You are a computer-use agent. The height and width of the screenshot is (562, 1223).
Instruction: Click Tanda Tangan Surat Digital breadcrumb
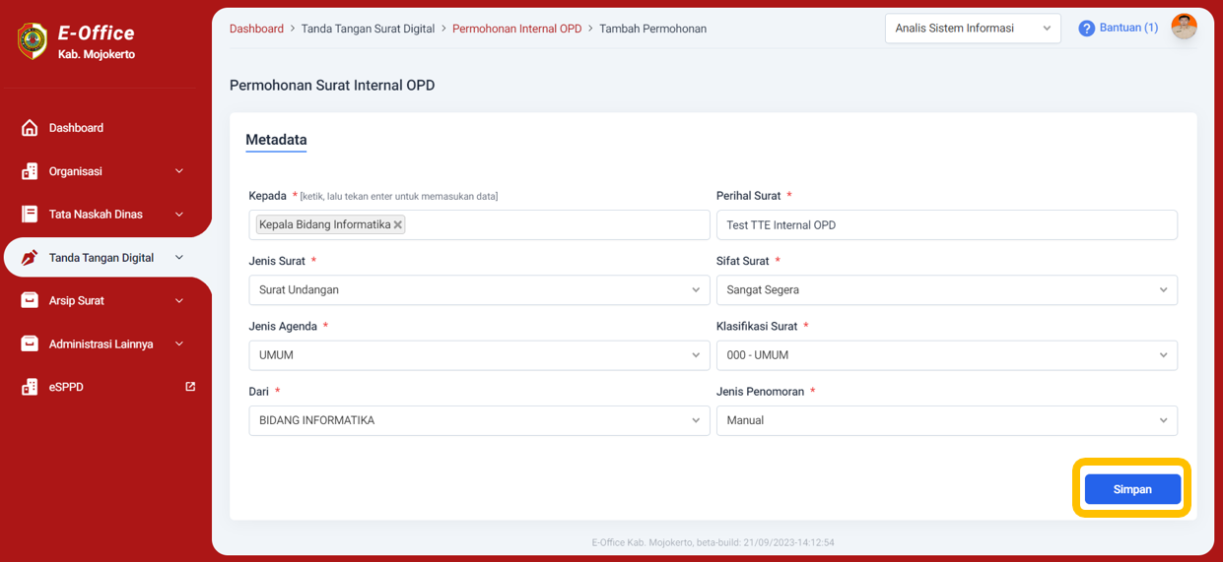point(368,30)
